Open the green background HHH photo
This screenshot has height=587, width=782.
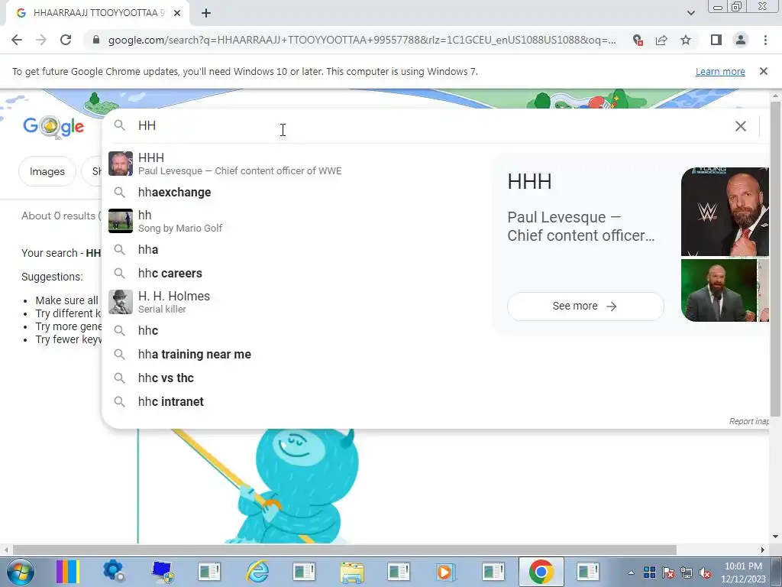(x=719, y=290)
